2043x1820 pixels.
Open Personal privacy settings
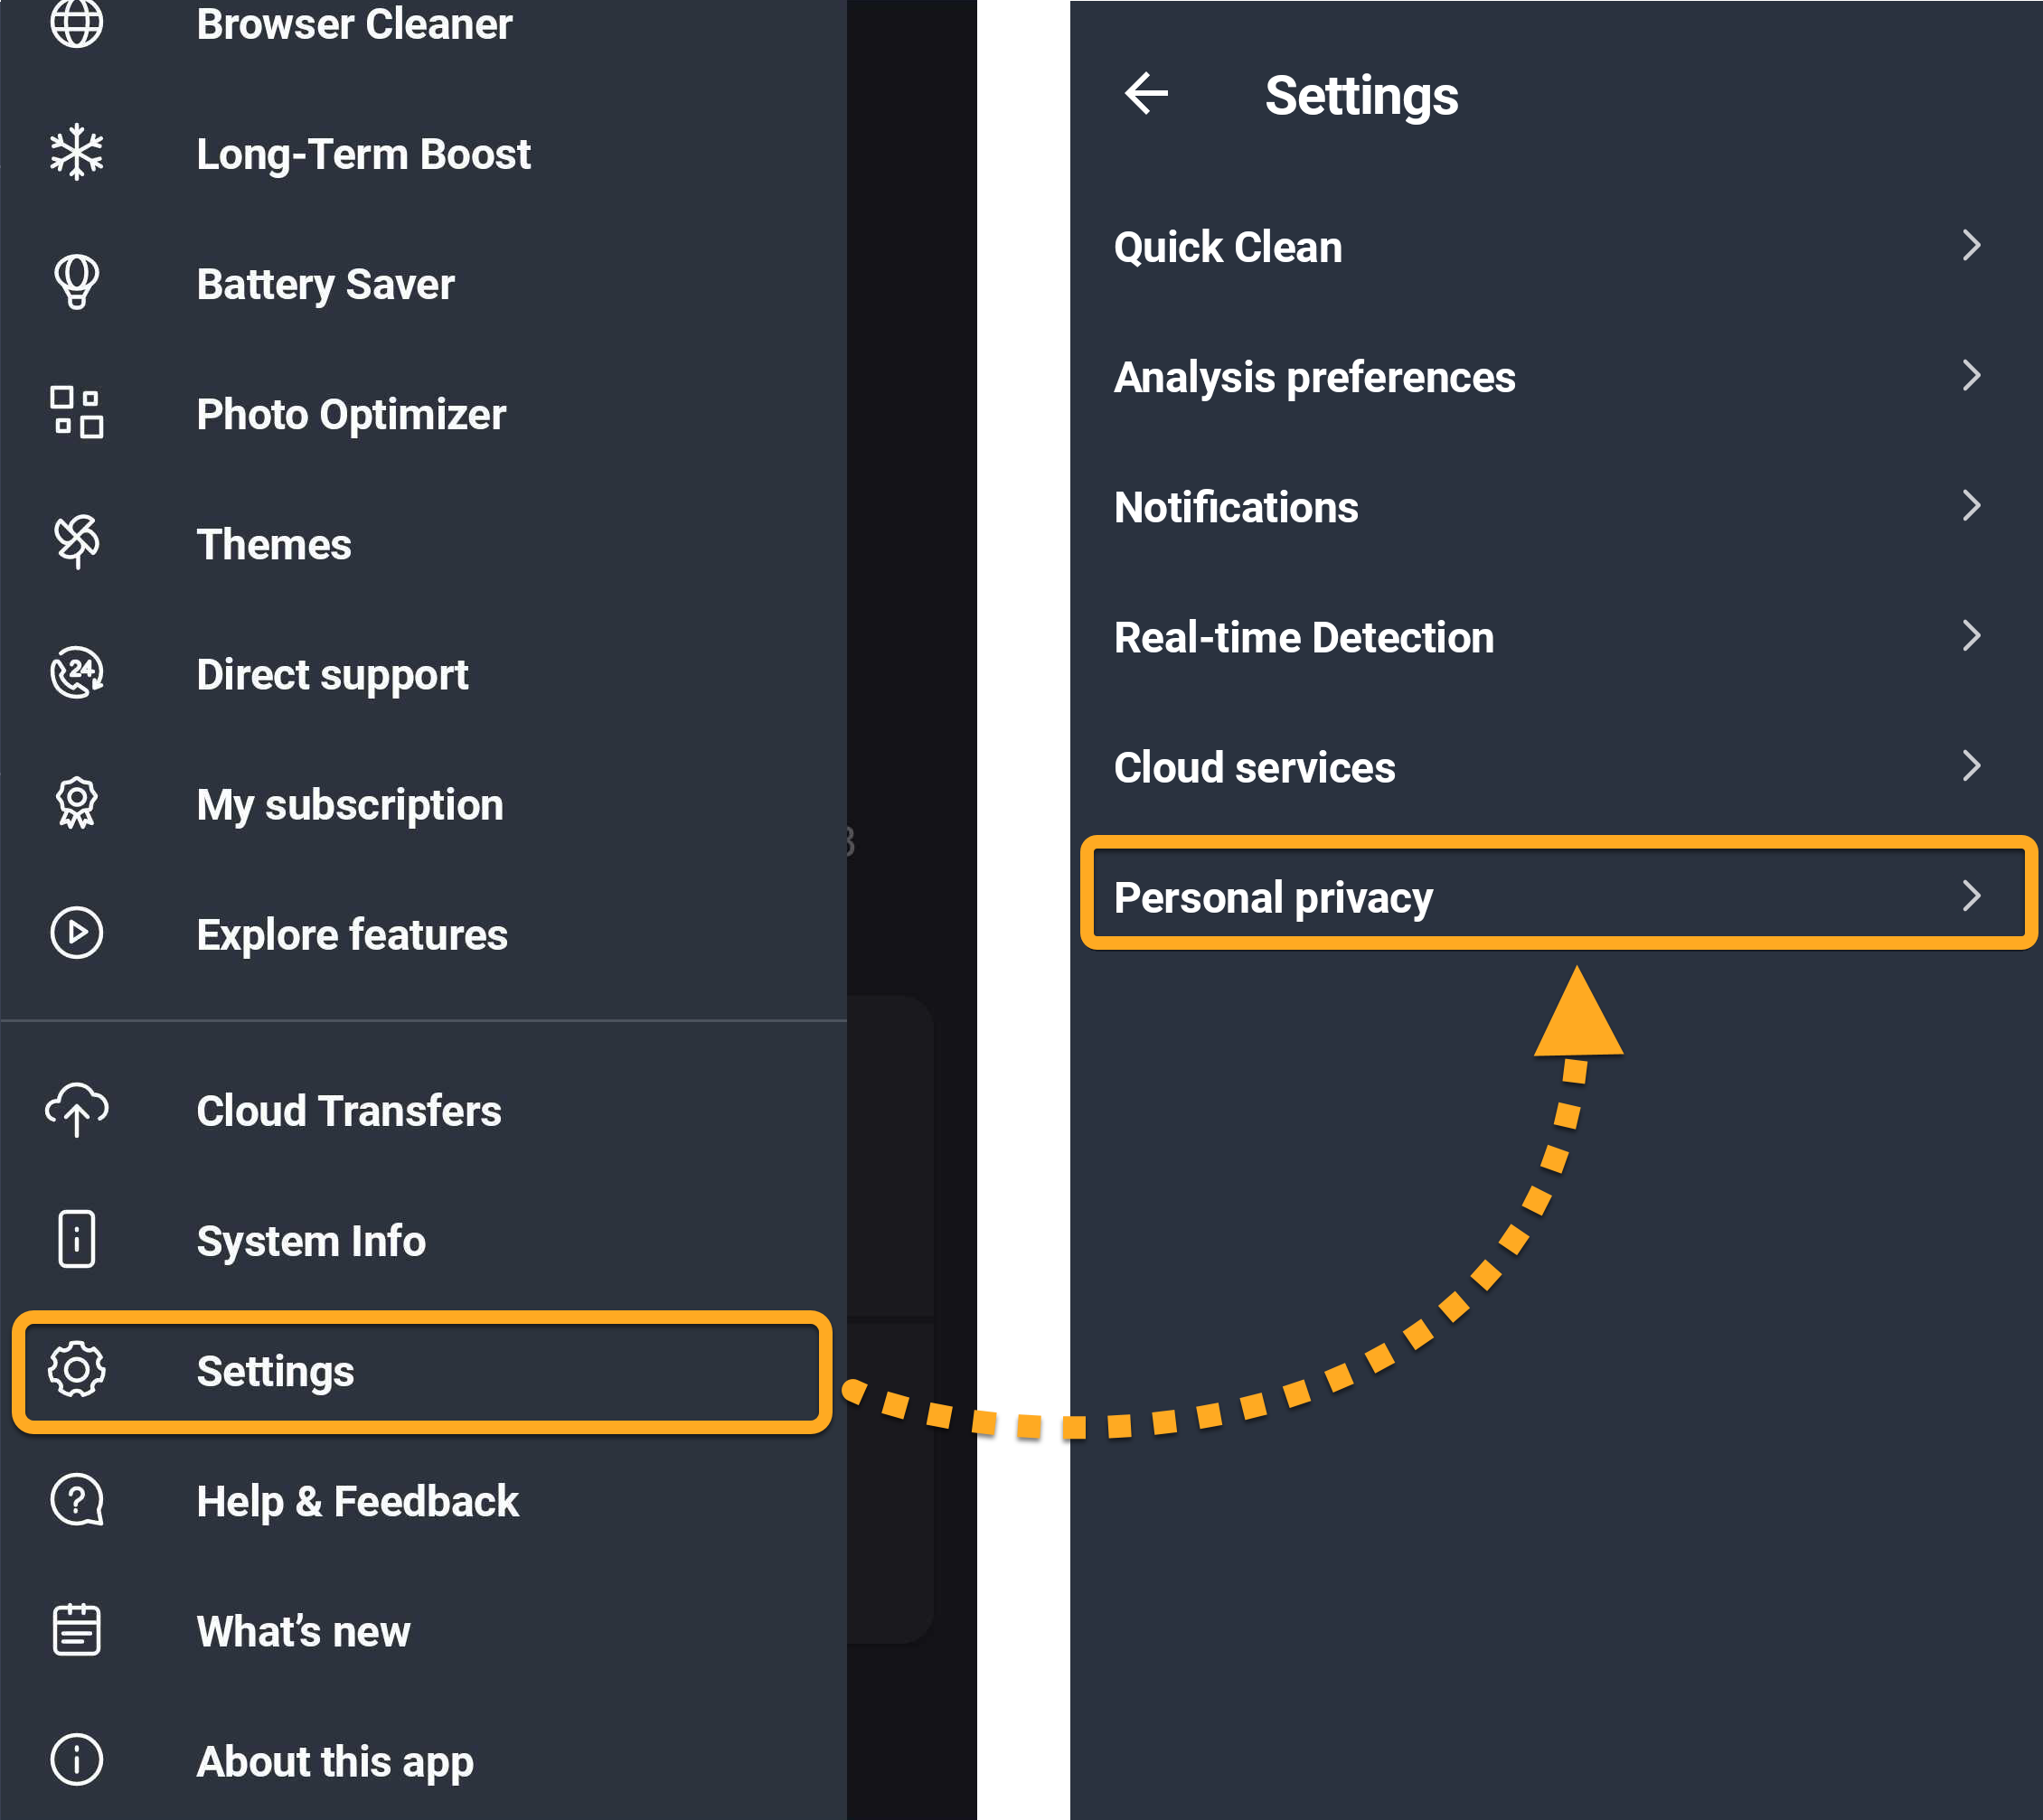click(1273, 897)
